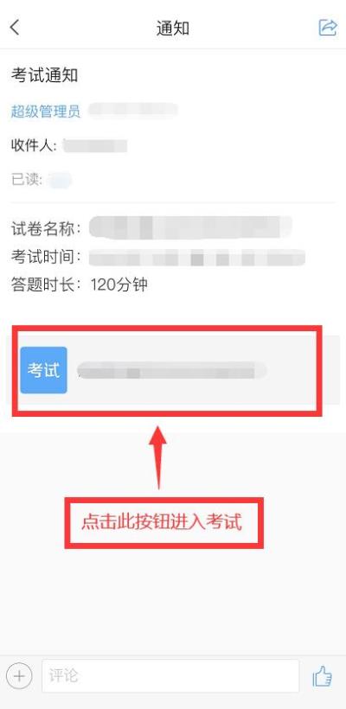Select the 120分钟 duration text
Viewport: 346px width, 709px height.
click(119, 284)
